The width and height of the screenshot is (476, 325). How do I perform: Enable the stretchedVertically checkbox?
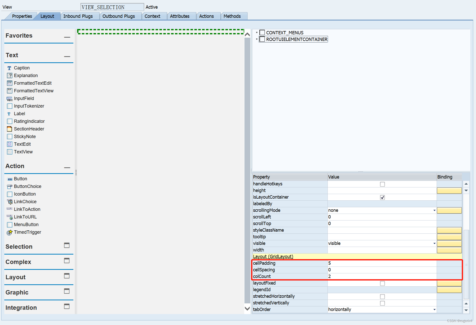(x=382, y=303)
